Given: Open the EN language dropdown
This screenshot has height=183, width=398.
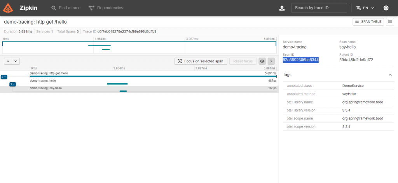Looking at the screenshot, I should (365, 8).
